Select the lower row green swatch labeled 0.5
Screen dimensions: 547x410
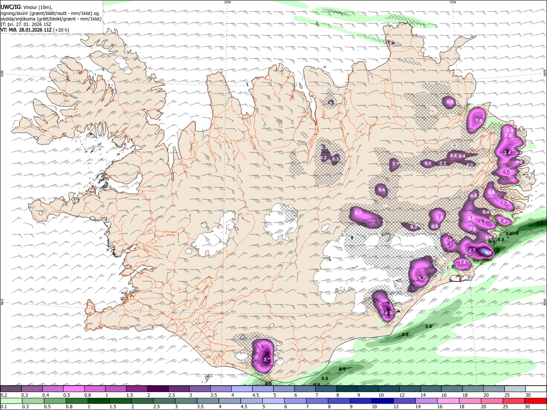coord(55,401)
